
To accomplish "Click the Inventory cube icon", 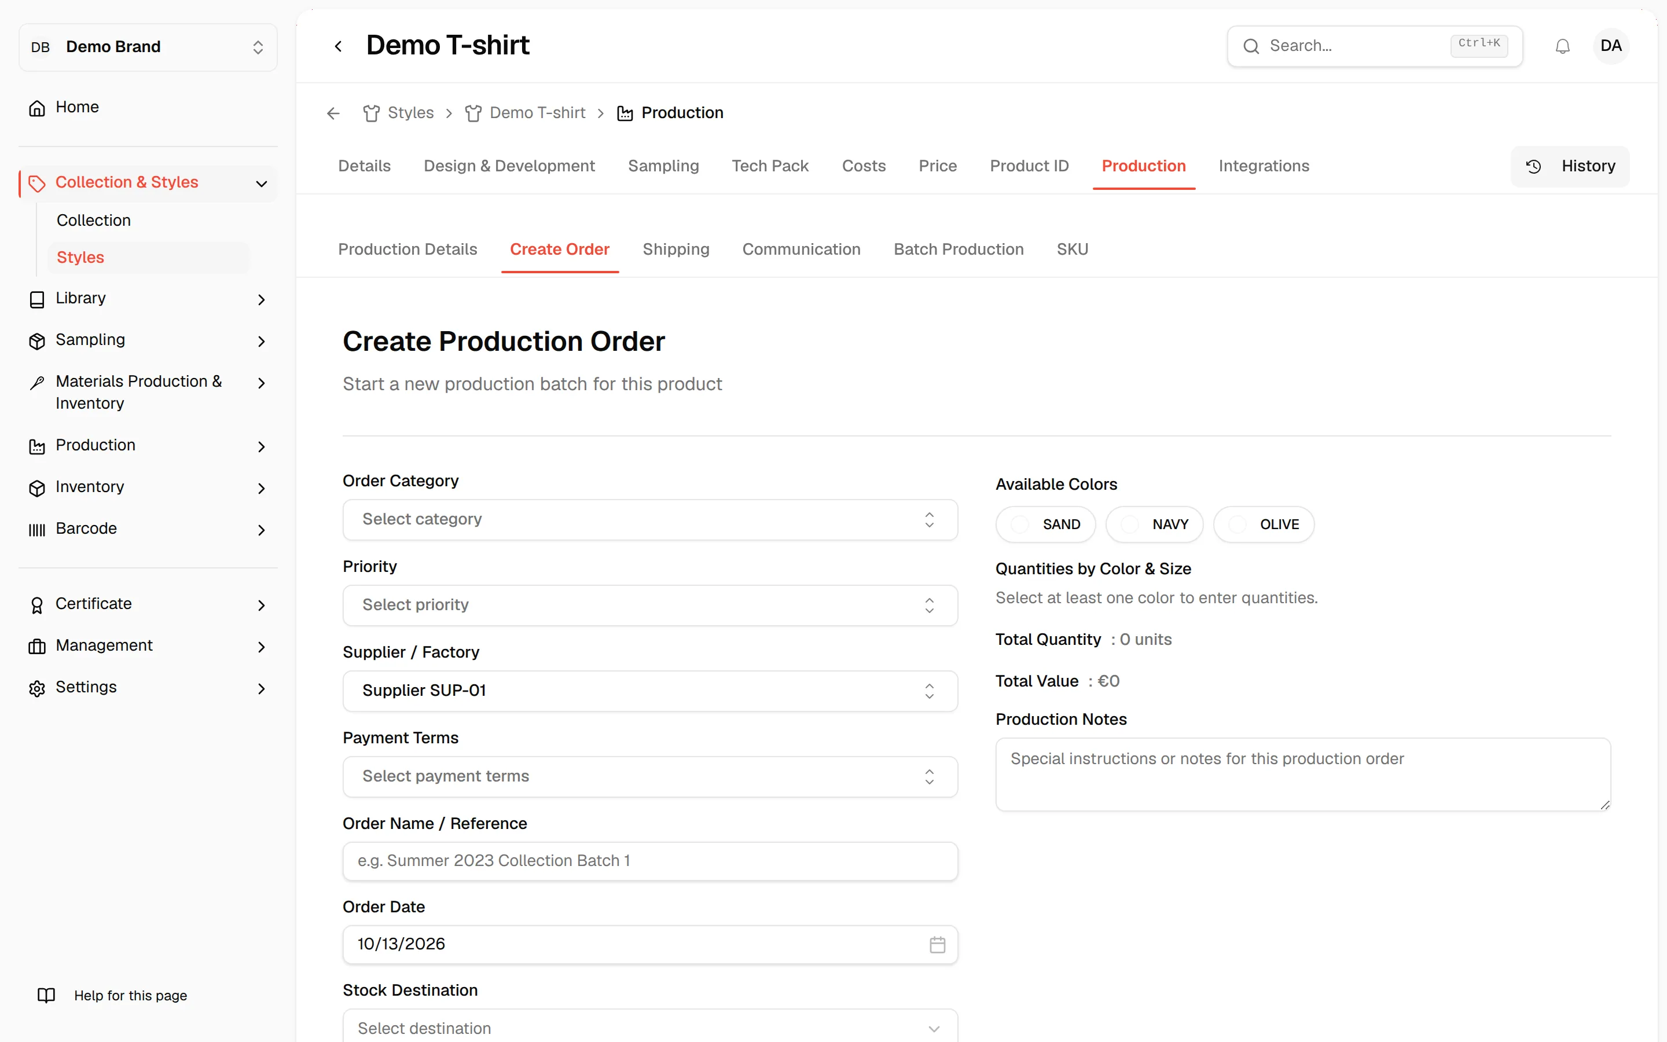I will [x=37, y=488].
